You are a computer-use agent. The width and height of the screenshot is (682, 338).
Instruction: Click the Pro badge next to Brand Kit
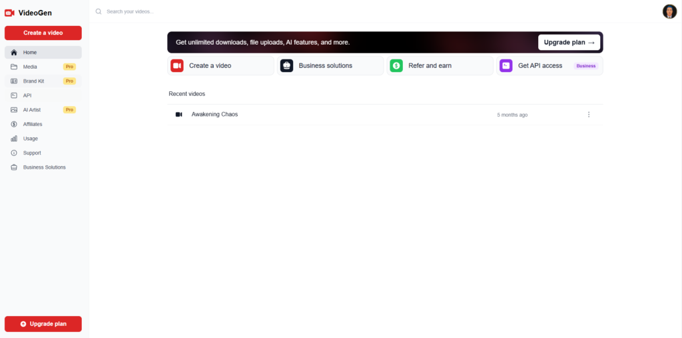point(69,81)
